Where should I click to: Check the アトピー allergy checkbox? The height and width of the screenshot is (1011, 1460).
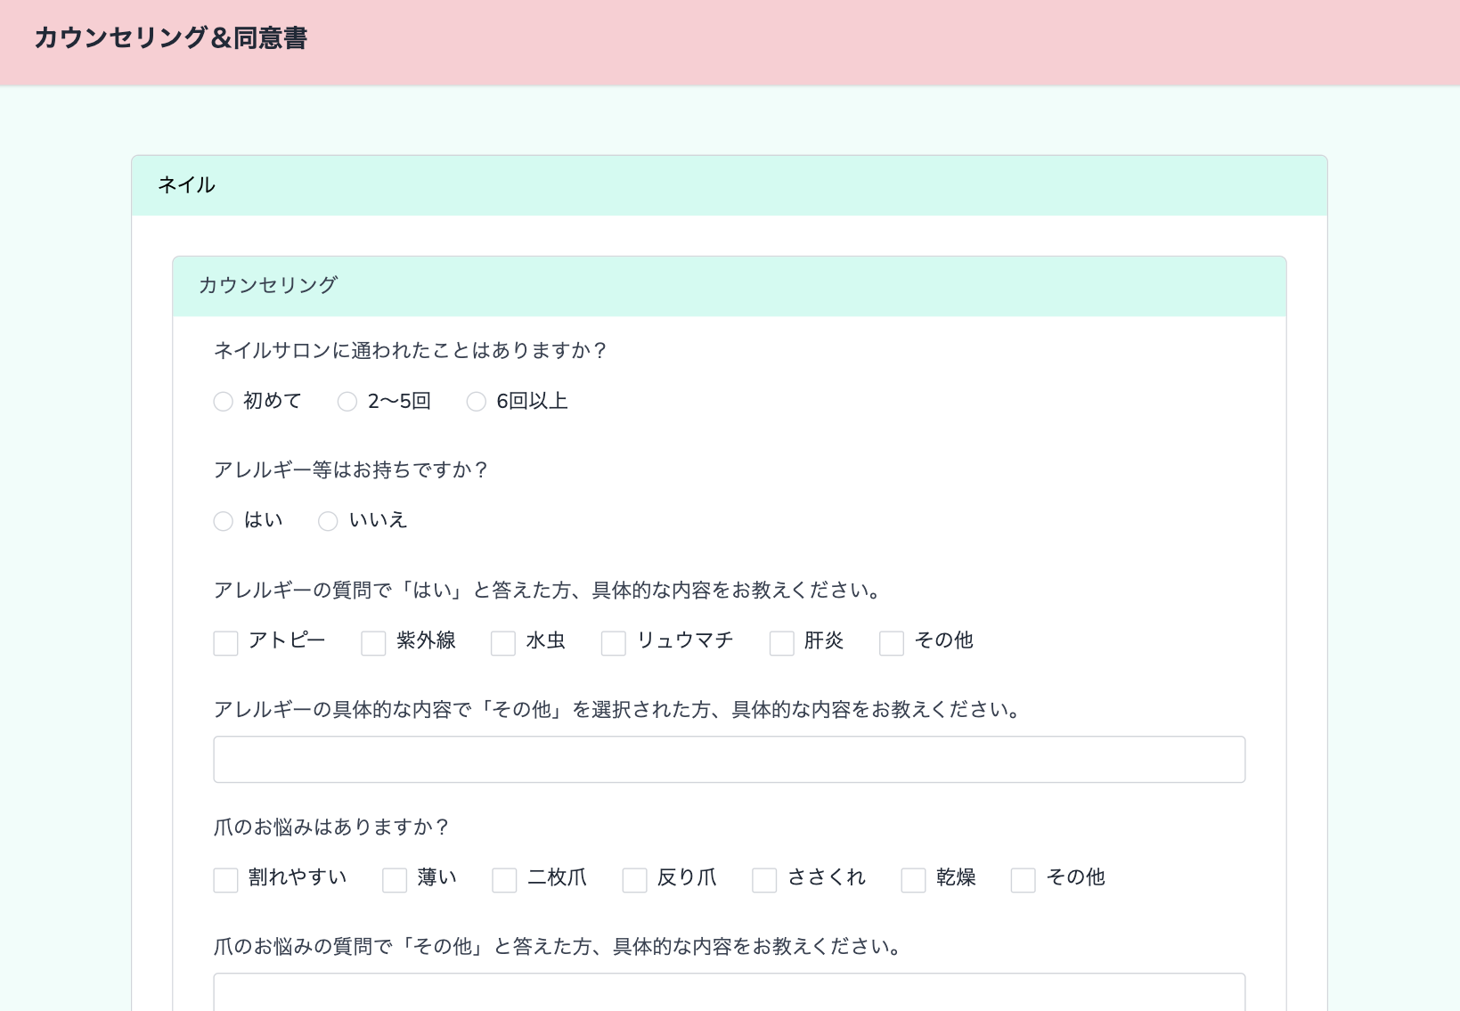click(225, 643)
